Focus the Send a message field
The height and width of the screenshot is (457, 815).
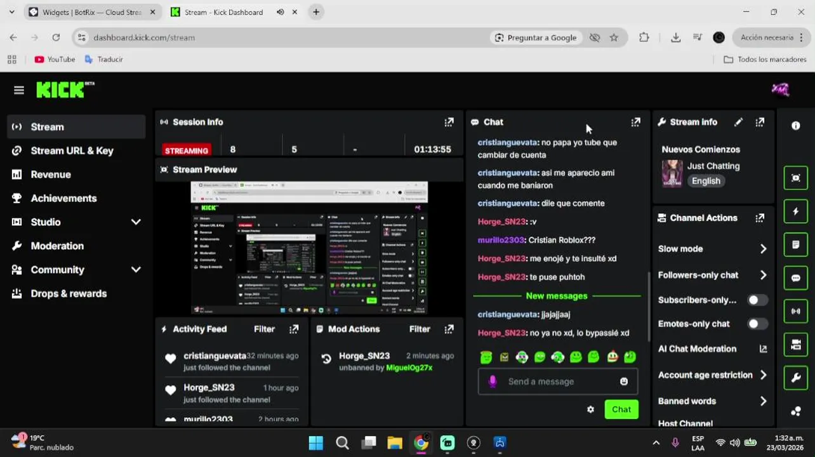click(x=559, y=381)
